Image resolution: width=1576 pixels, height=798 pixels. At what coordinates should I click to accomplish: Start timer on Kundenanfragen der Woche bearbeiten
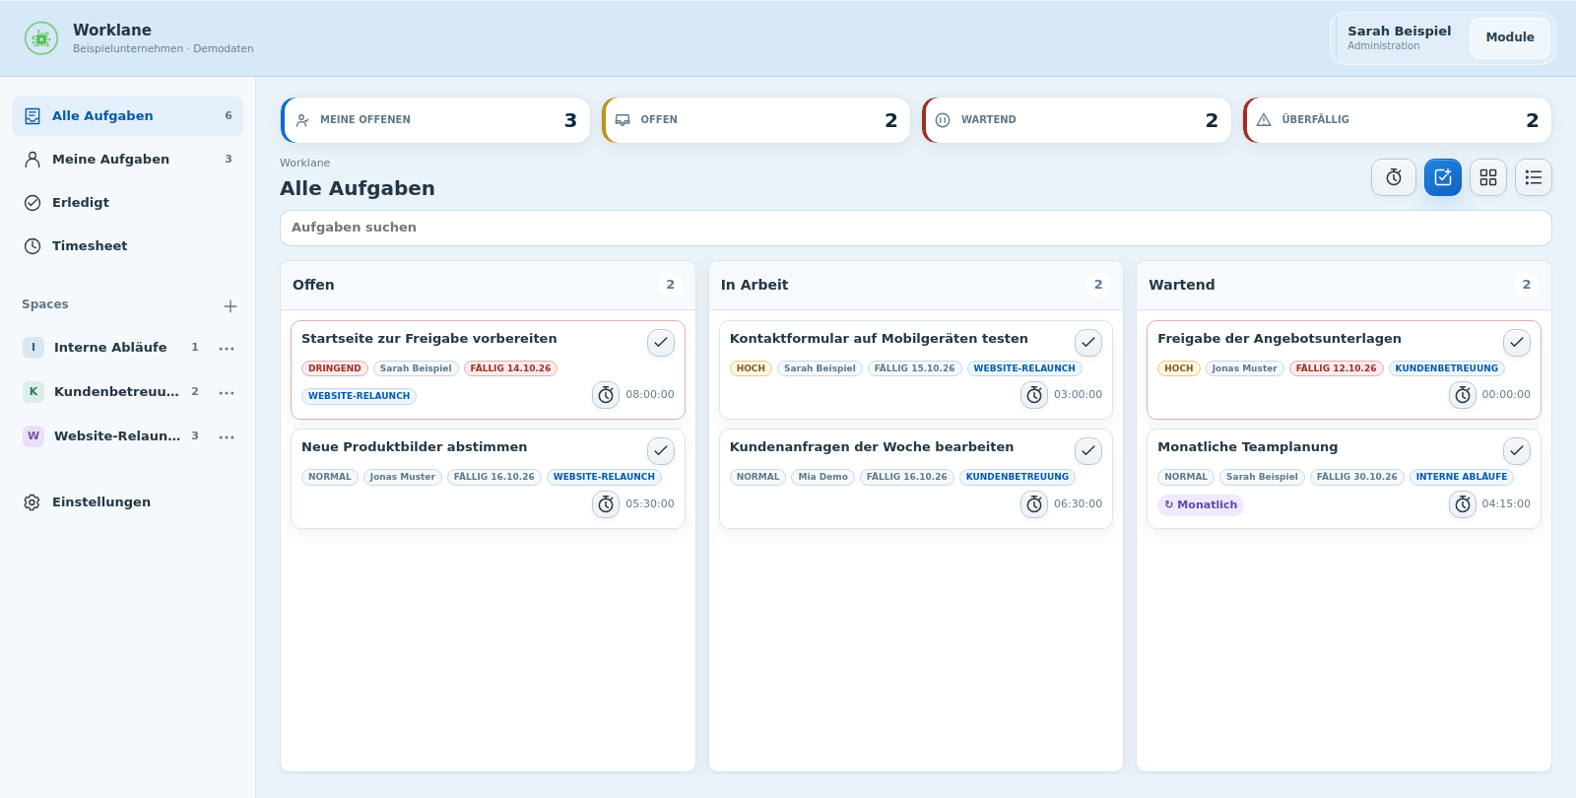pos(1034,504)
